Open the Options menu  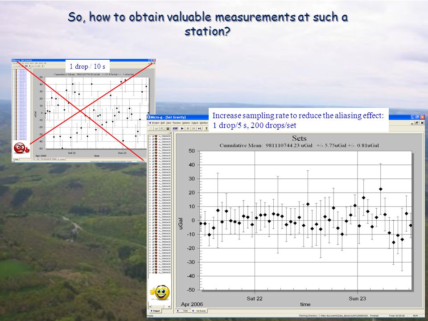186,123
